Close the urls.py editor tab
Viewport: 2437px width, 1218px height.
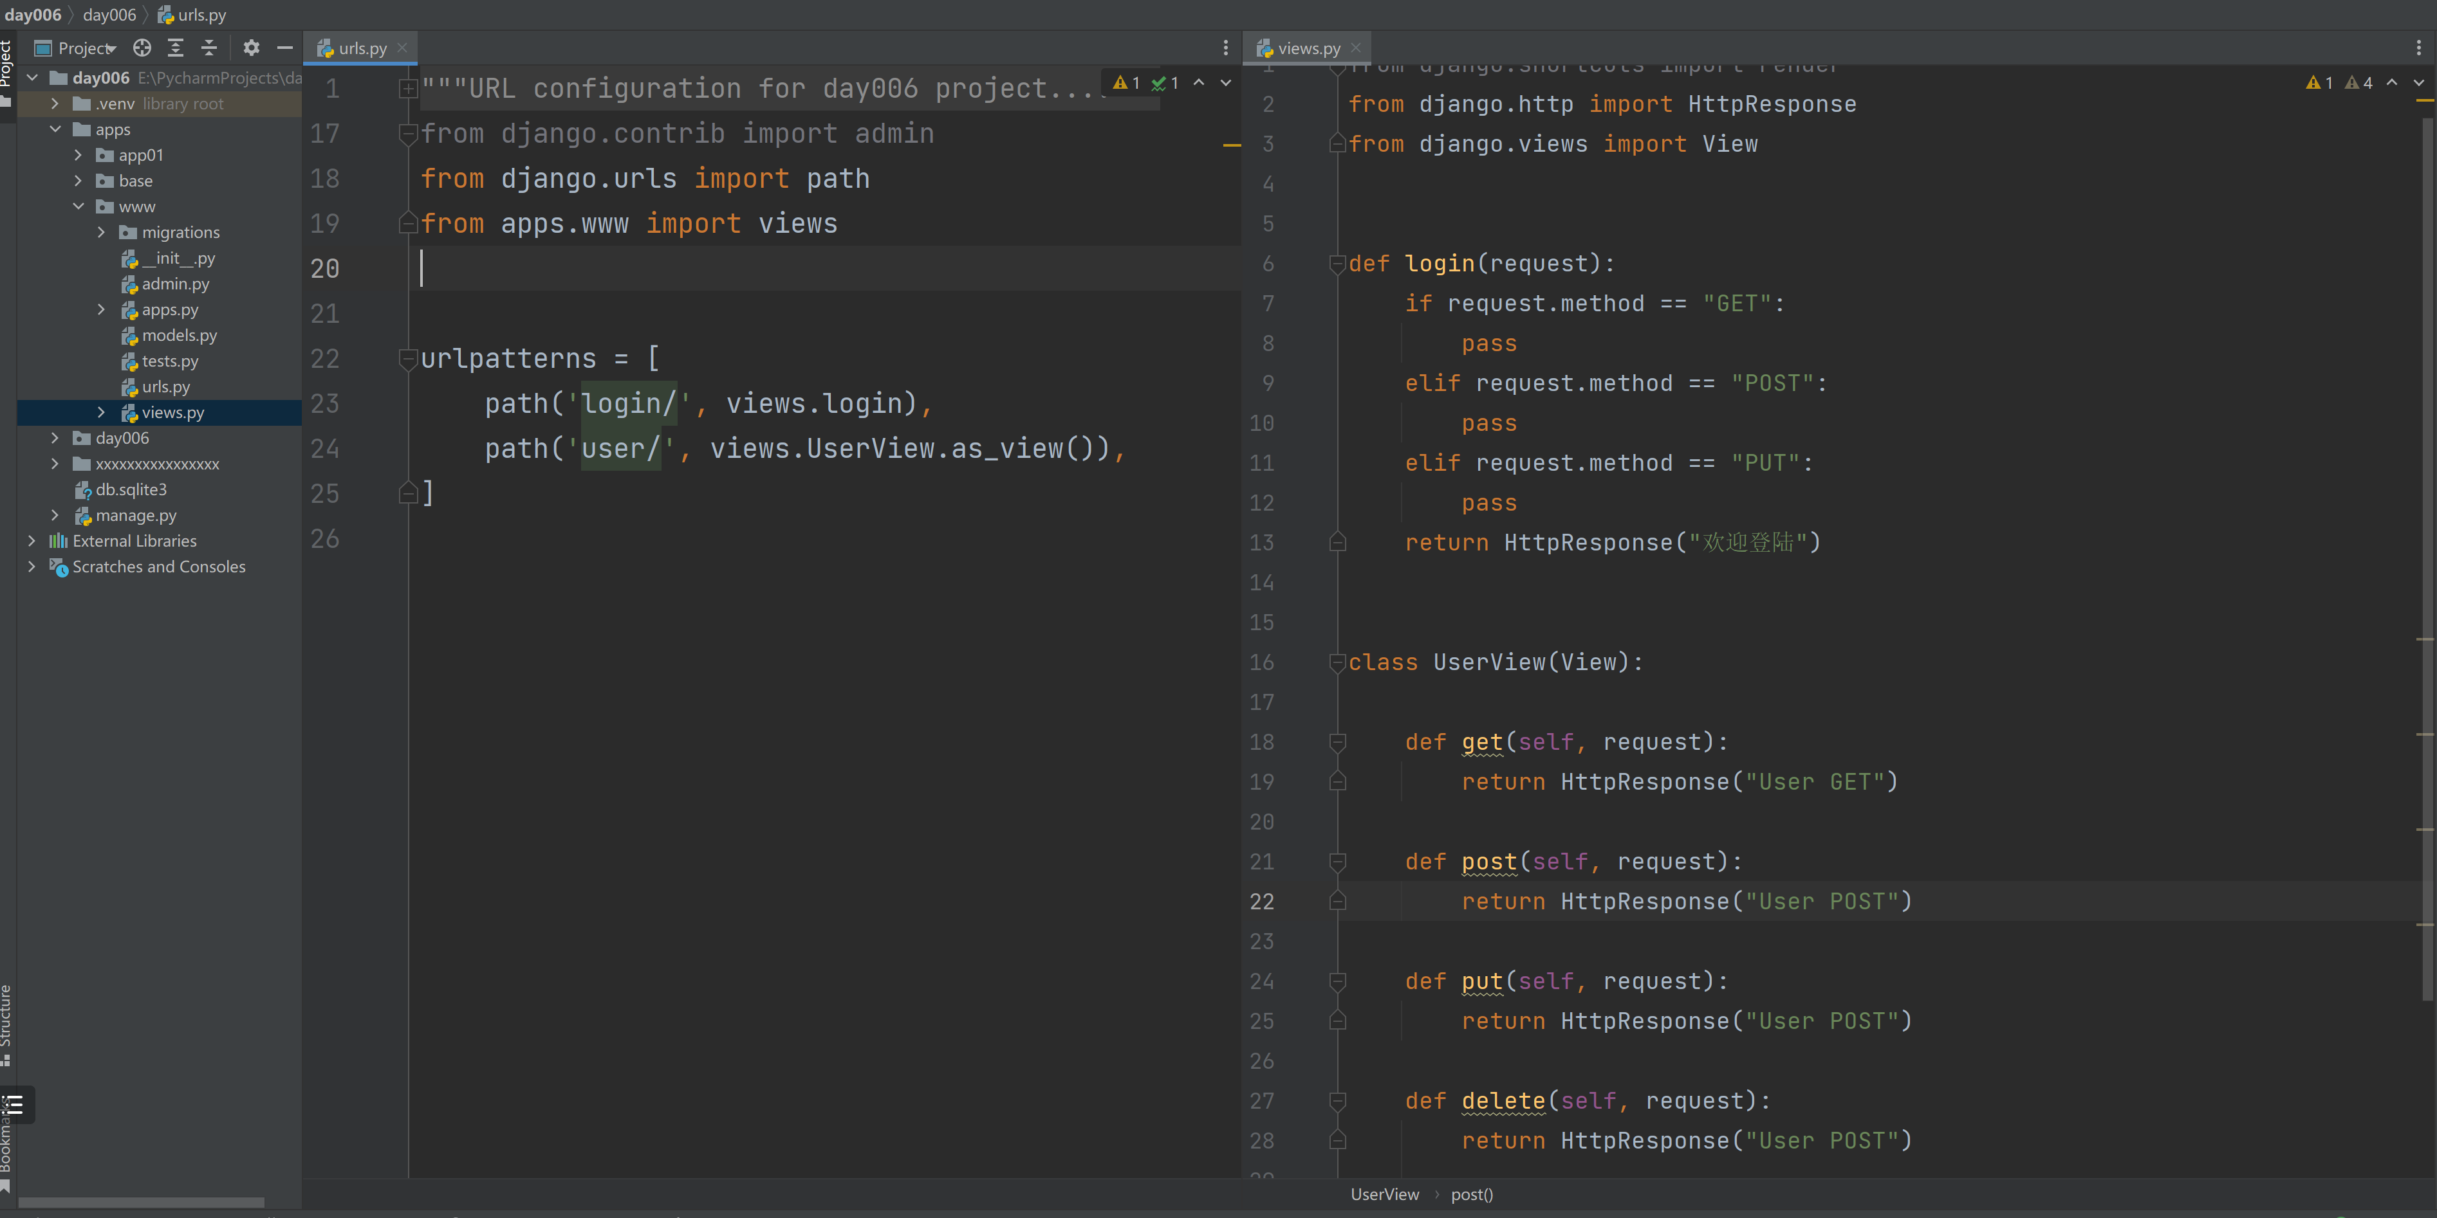click(402, 48)
